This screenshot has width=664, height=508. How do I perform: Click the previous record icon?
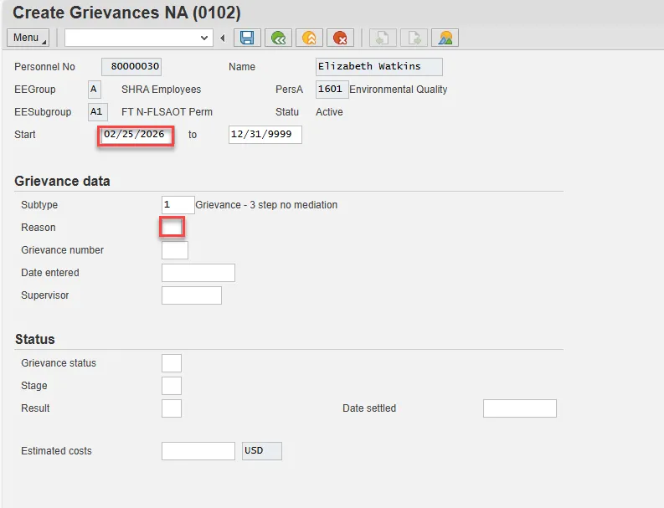(383, 38)
